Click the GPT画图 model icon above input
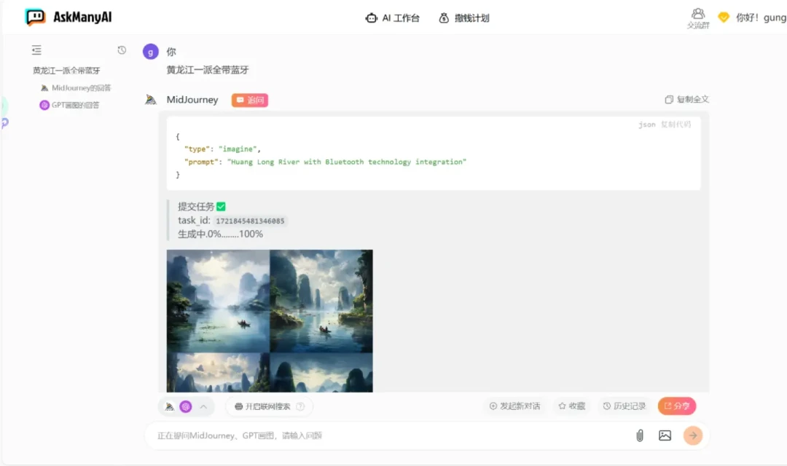The height and width of the screenshot is (466, 787). tap(185, 406)
